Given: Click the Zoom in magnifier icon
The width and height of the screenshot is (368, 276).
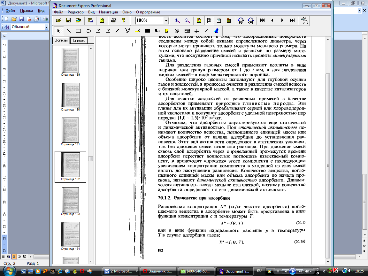Looking at the screenshot, I should (x=177, y=21).
